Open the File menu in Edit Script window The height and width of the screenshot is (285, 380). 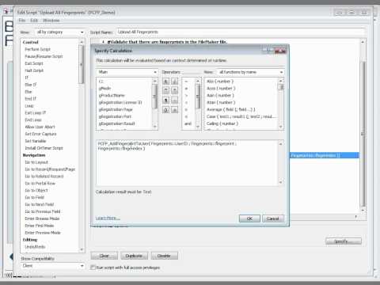coord(22,21)
